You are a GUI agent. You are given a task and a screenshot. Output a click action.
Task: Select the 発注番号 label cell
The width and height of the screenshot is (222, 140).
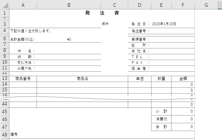[x=140, y=31]
